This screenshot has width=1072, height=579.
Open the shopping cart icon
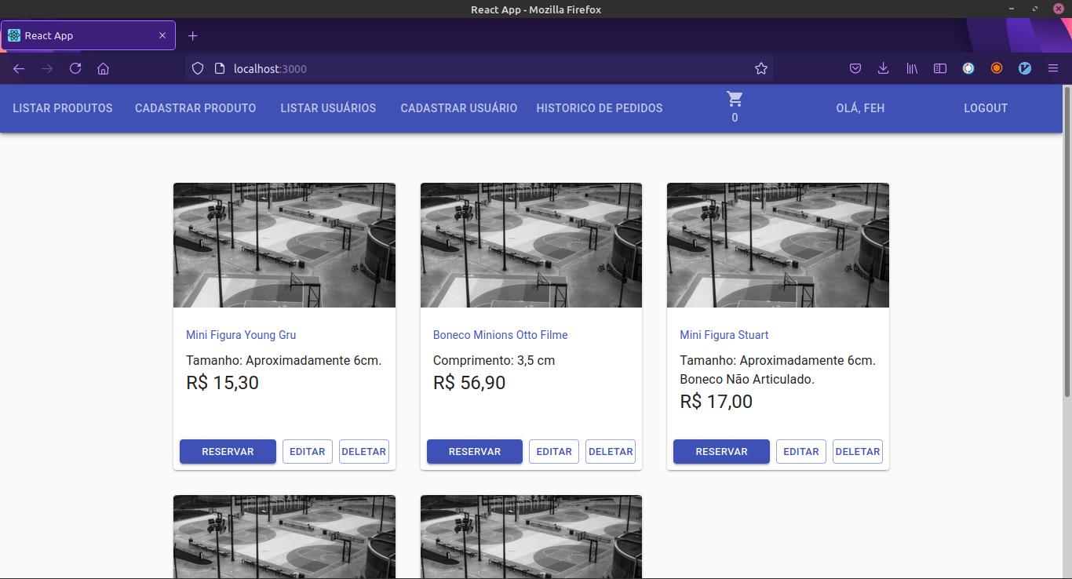[735, 99]
